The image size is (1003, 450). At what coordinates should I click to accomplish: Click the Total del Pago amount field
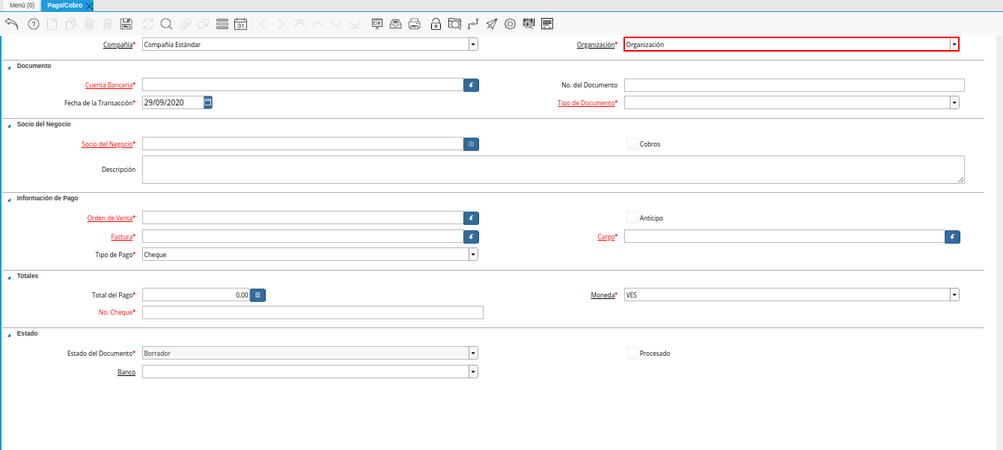pyautogui.click(x=196, y=295)
